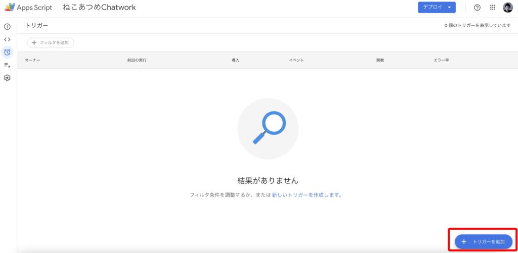Click the オーナー column header
The height and width of the screenshot is (253, 518).
tap(32, 61)
